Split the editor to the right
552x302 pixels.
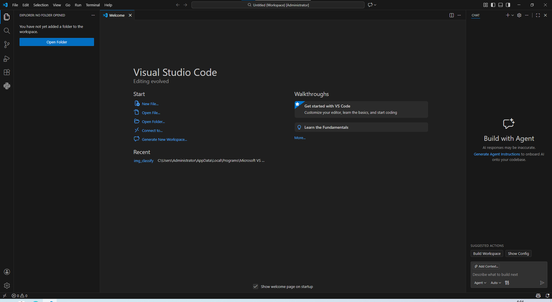tap(452, 15)
